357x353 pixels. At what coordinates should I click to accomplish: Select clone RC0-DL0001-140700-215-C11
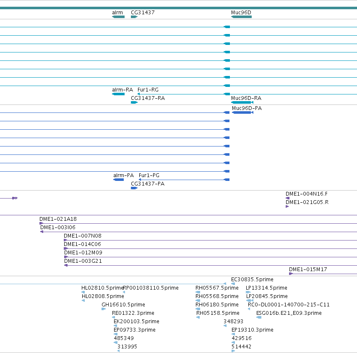pyautogui.click(x=249, y=309)
